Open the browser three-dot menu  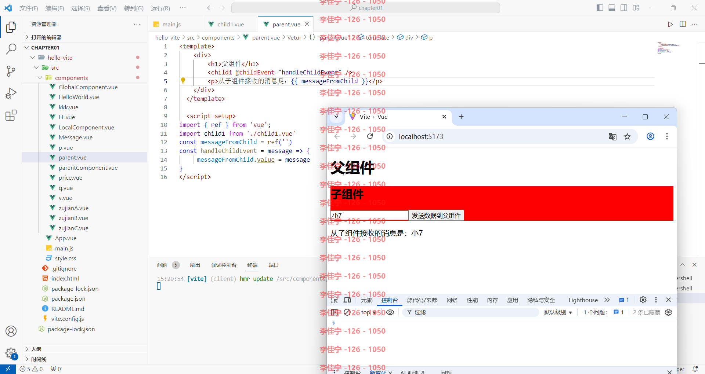(667, 136)
